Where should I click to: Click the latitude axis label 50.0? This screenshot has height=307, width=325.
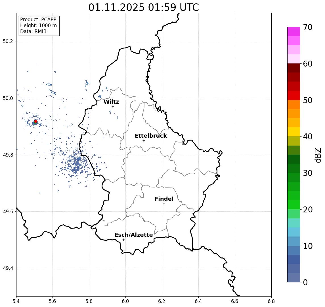[x=8, y=98]
